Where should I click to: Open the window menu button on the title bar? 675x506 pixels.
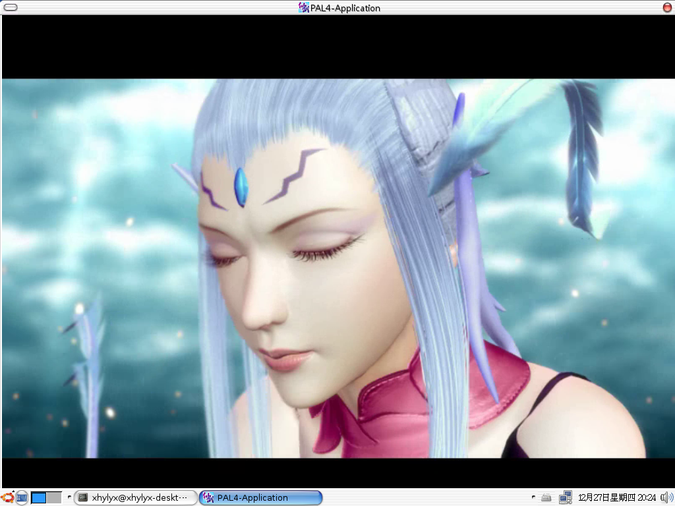tap(10, 7)
